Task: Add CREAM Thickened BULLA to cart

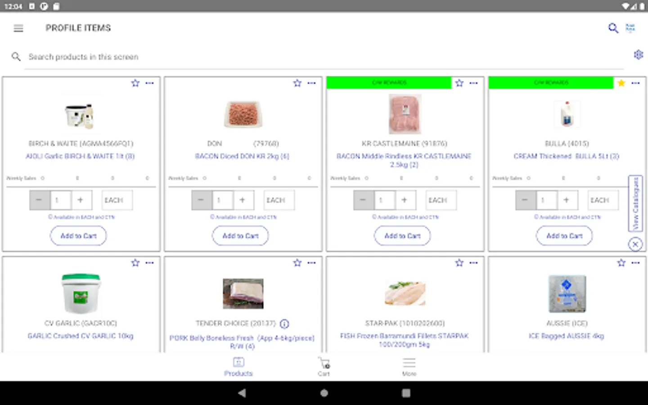Action: coord(564,236)
